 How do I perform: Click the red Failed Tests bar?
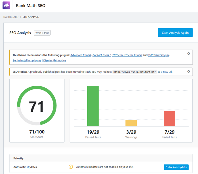169,119
